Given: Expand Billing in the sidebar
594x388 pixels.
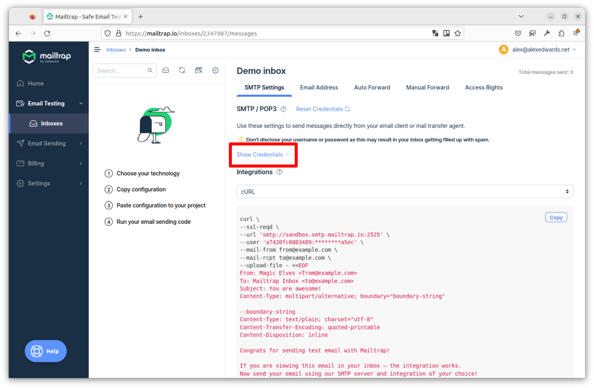Looking at the screenshot, I should pyautogui.click(x=49, y=163).
